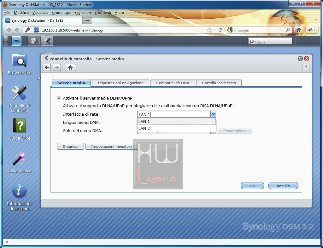The height and width of the screenshot is (248, 323).
Task: Click the Cerca search field
Action: 270,42
